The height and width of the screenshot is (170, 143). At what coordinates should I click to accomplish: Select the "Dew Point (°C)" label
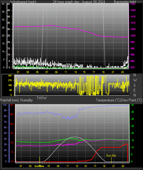pos(132,100)
